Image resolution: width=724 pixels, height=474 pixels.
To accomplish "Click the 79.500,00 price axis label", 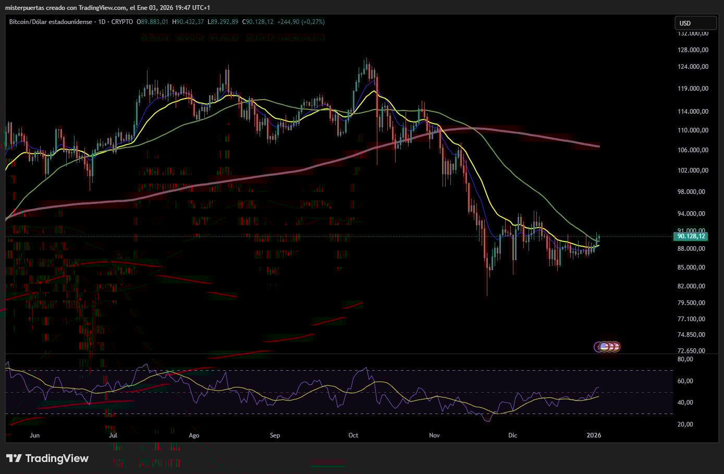I will click(691, 303).
